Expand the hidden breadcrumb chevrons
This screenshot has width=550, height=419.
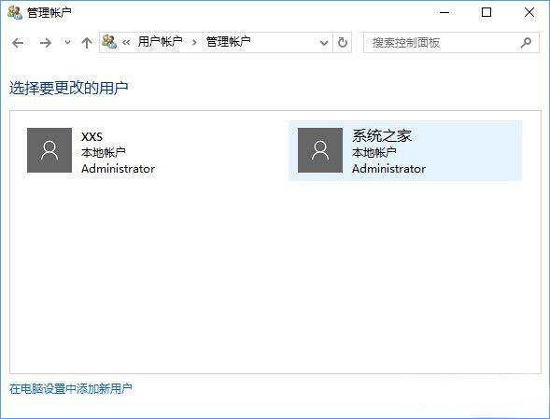tap(126, 43)
